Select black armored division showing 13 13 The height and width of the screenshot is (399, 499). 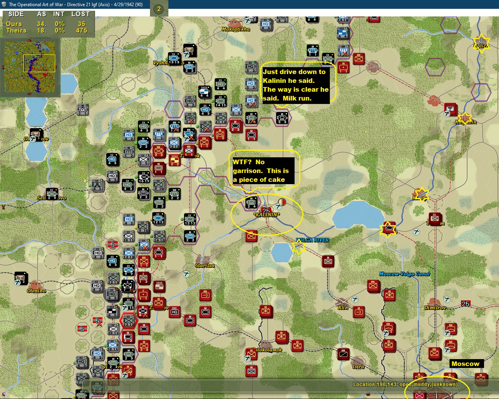pos(174,58)
